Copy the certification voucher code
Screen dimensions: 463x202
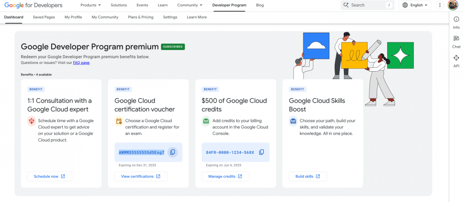173,152
